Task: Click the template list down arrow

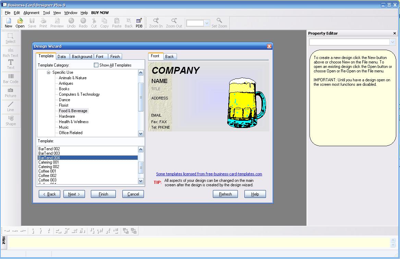Action: point(141,181)
